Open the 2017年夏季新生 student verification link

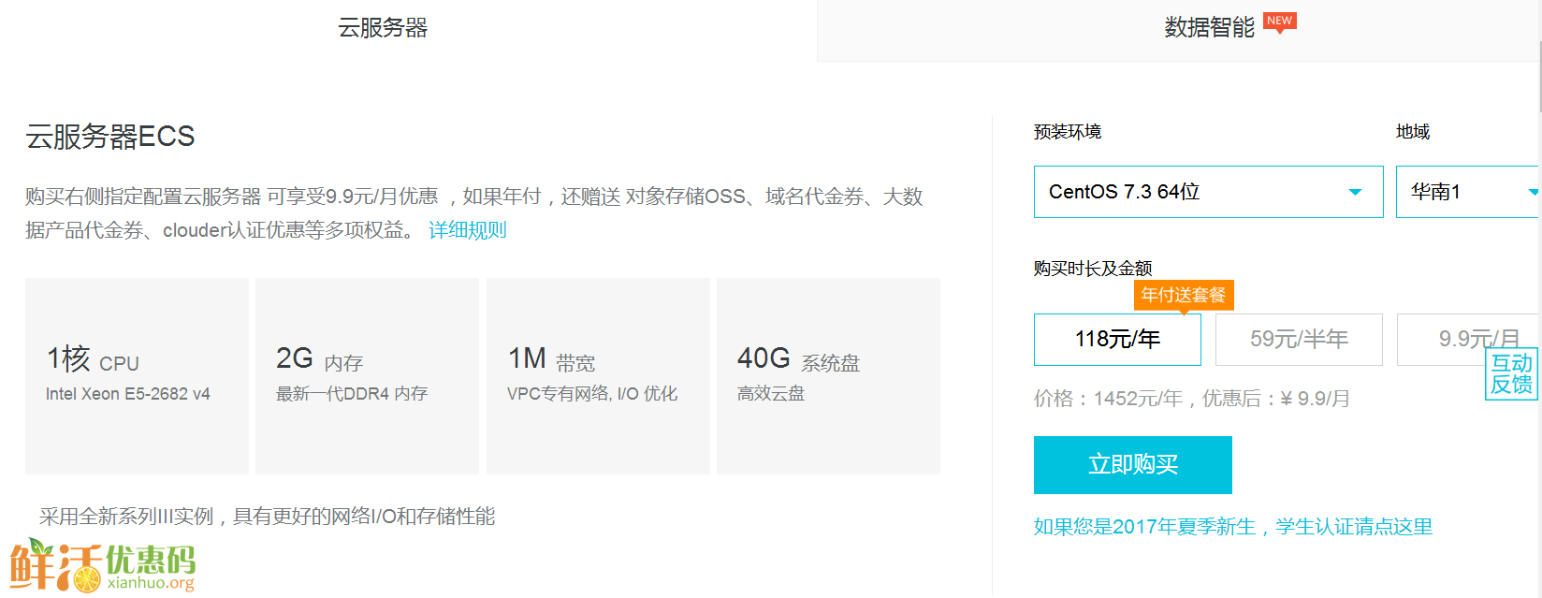pyautogui.click(x=1233, y=527)
